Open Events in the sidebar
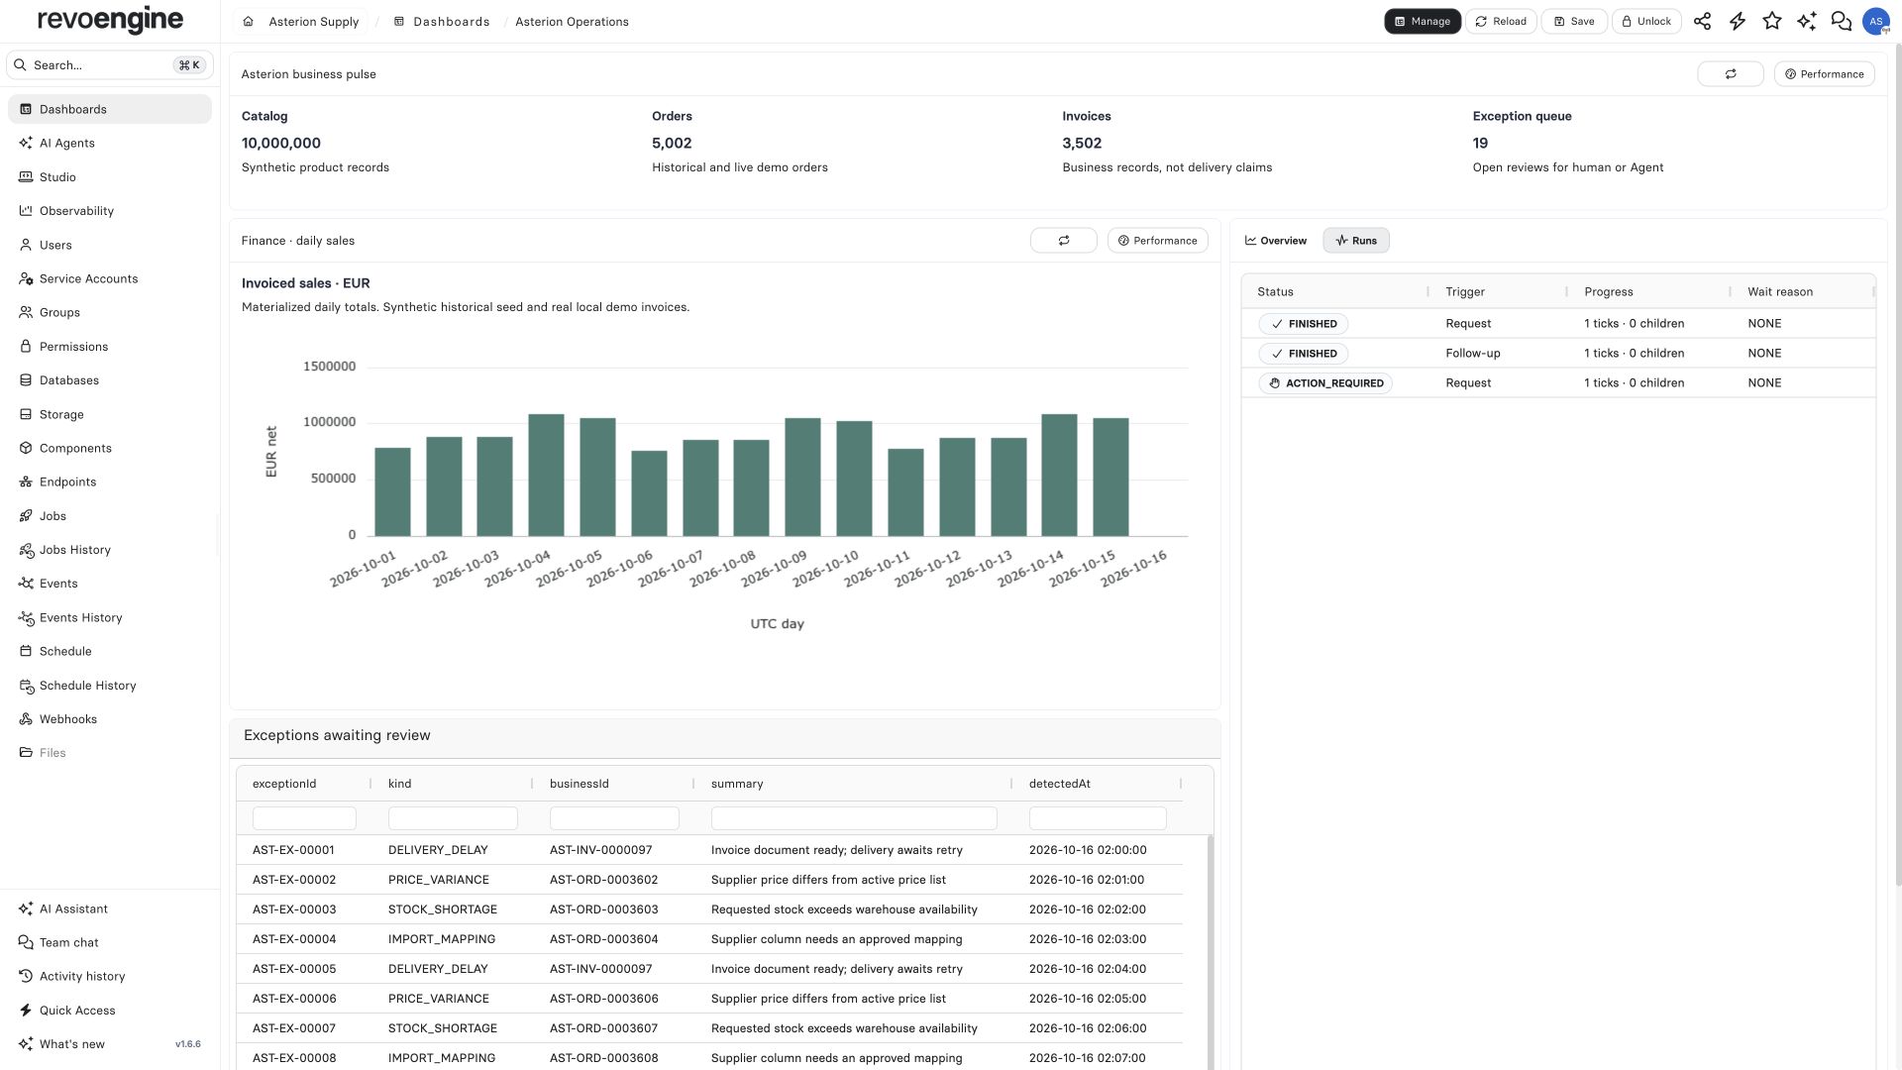This screenshot has width=1902, height=1070. (110, 584)
